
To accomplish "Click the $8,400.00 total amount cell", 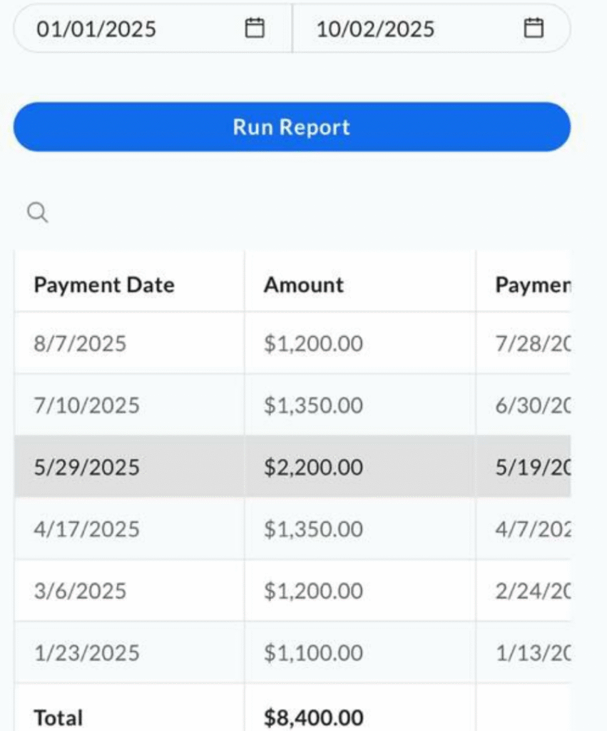I will click(313, 717).
